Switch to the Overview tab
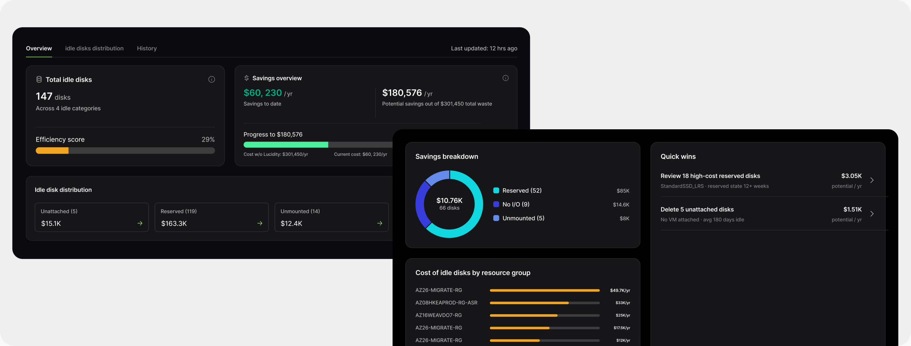The width and height of the screenshot is (911, 346). click(x=39, y=49)
